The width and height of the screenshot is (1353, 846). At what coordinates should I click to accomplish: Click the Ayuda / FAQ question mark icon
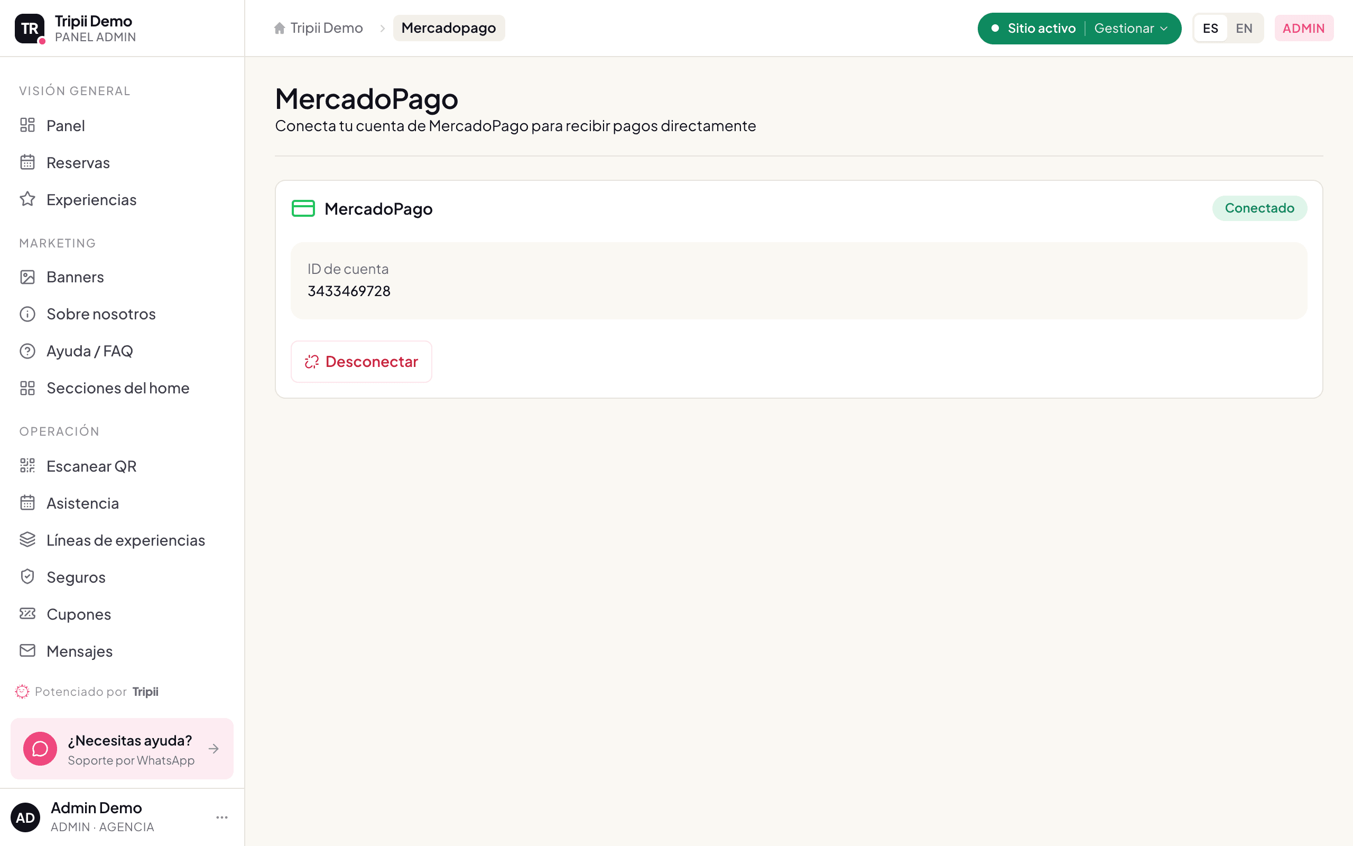[x=27, y=351]
